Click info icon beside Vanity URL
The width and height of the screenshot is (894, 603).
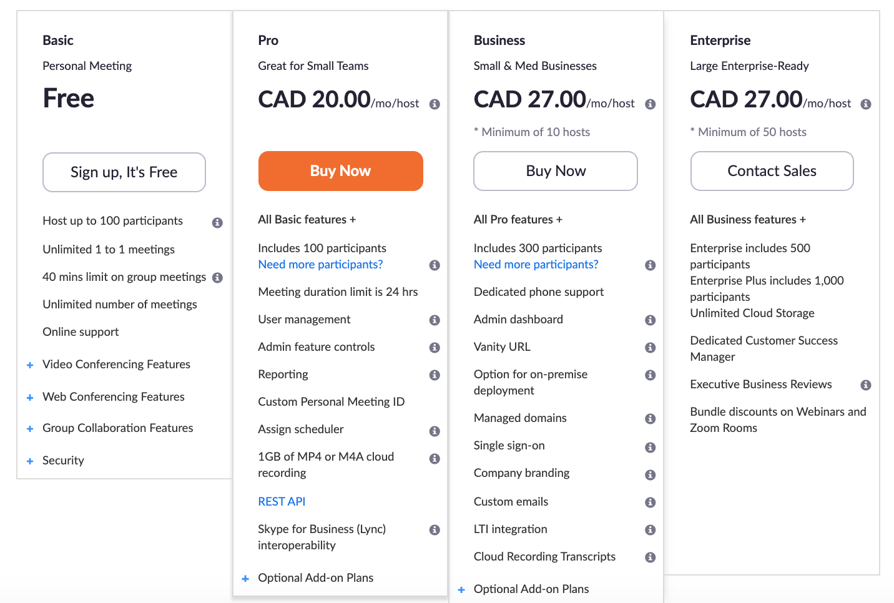(x=650, y=348)
